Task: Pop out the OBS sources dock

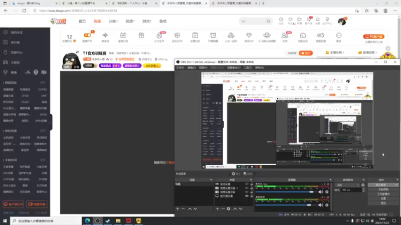Action: [x=251, y=180]
